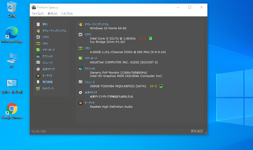Click the 4.00GB DDR3 memory line
Viewport: 253px width, 150px height.
(x=128, y=52)
